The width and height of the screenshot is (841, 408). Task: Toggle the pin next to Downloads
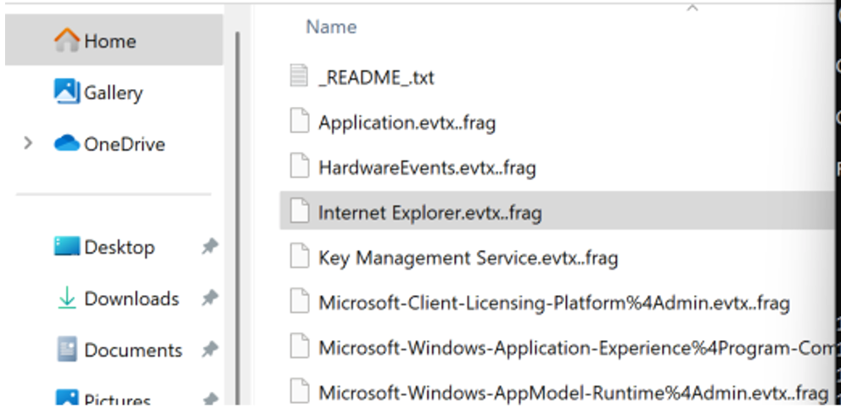pos(208,299)
